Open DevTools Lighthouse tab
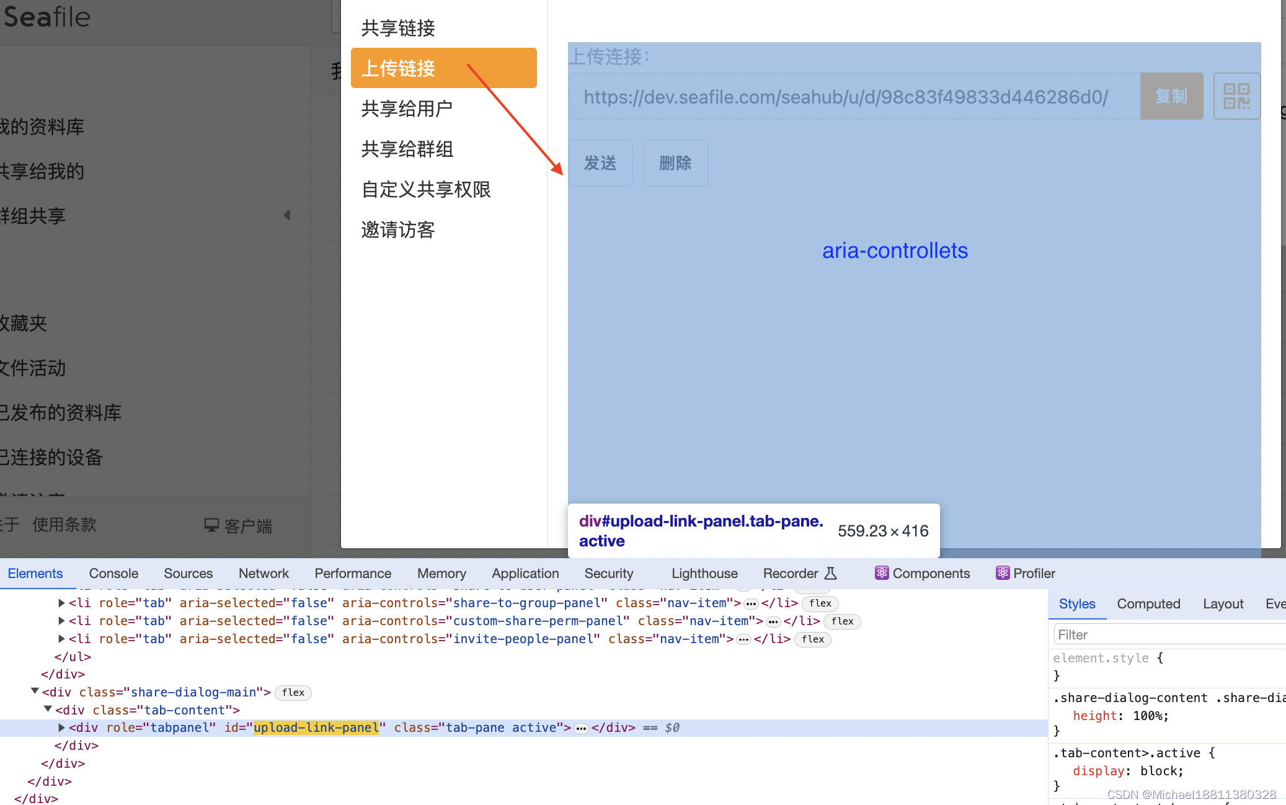1286x805 pixels. click(x=704, y=573)
